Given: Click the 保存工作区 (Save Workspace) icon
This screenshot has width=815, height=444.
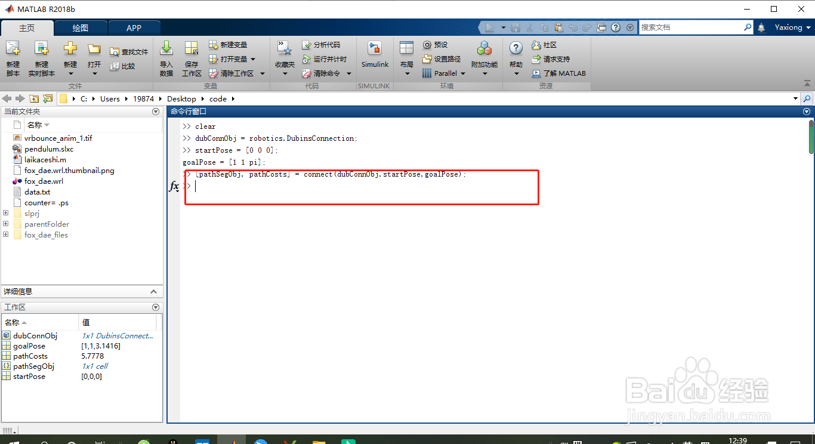Looking at the screenshot, I should [192, 49].
